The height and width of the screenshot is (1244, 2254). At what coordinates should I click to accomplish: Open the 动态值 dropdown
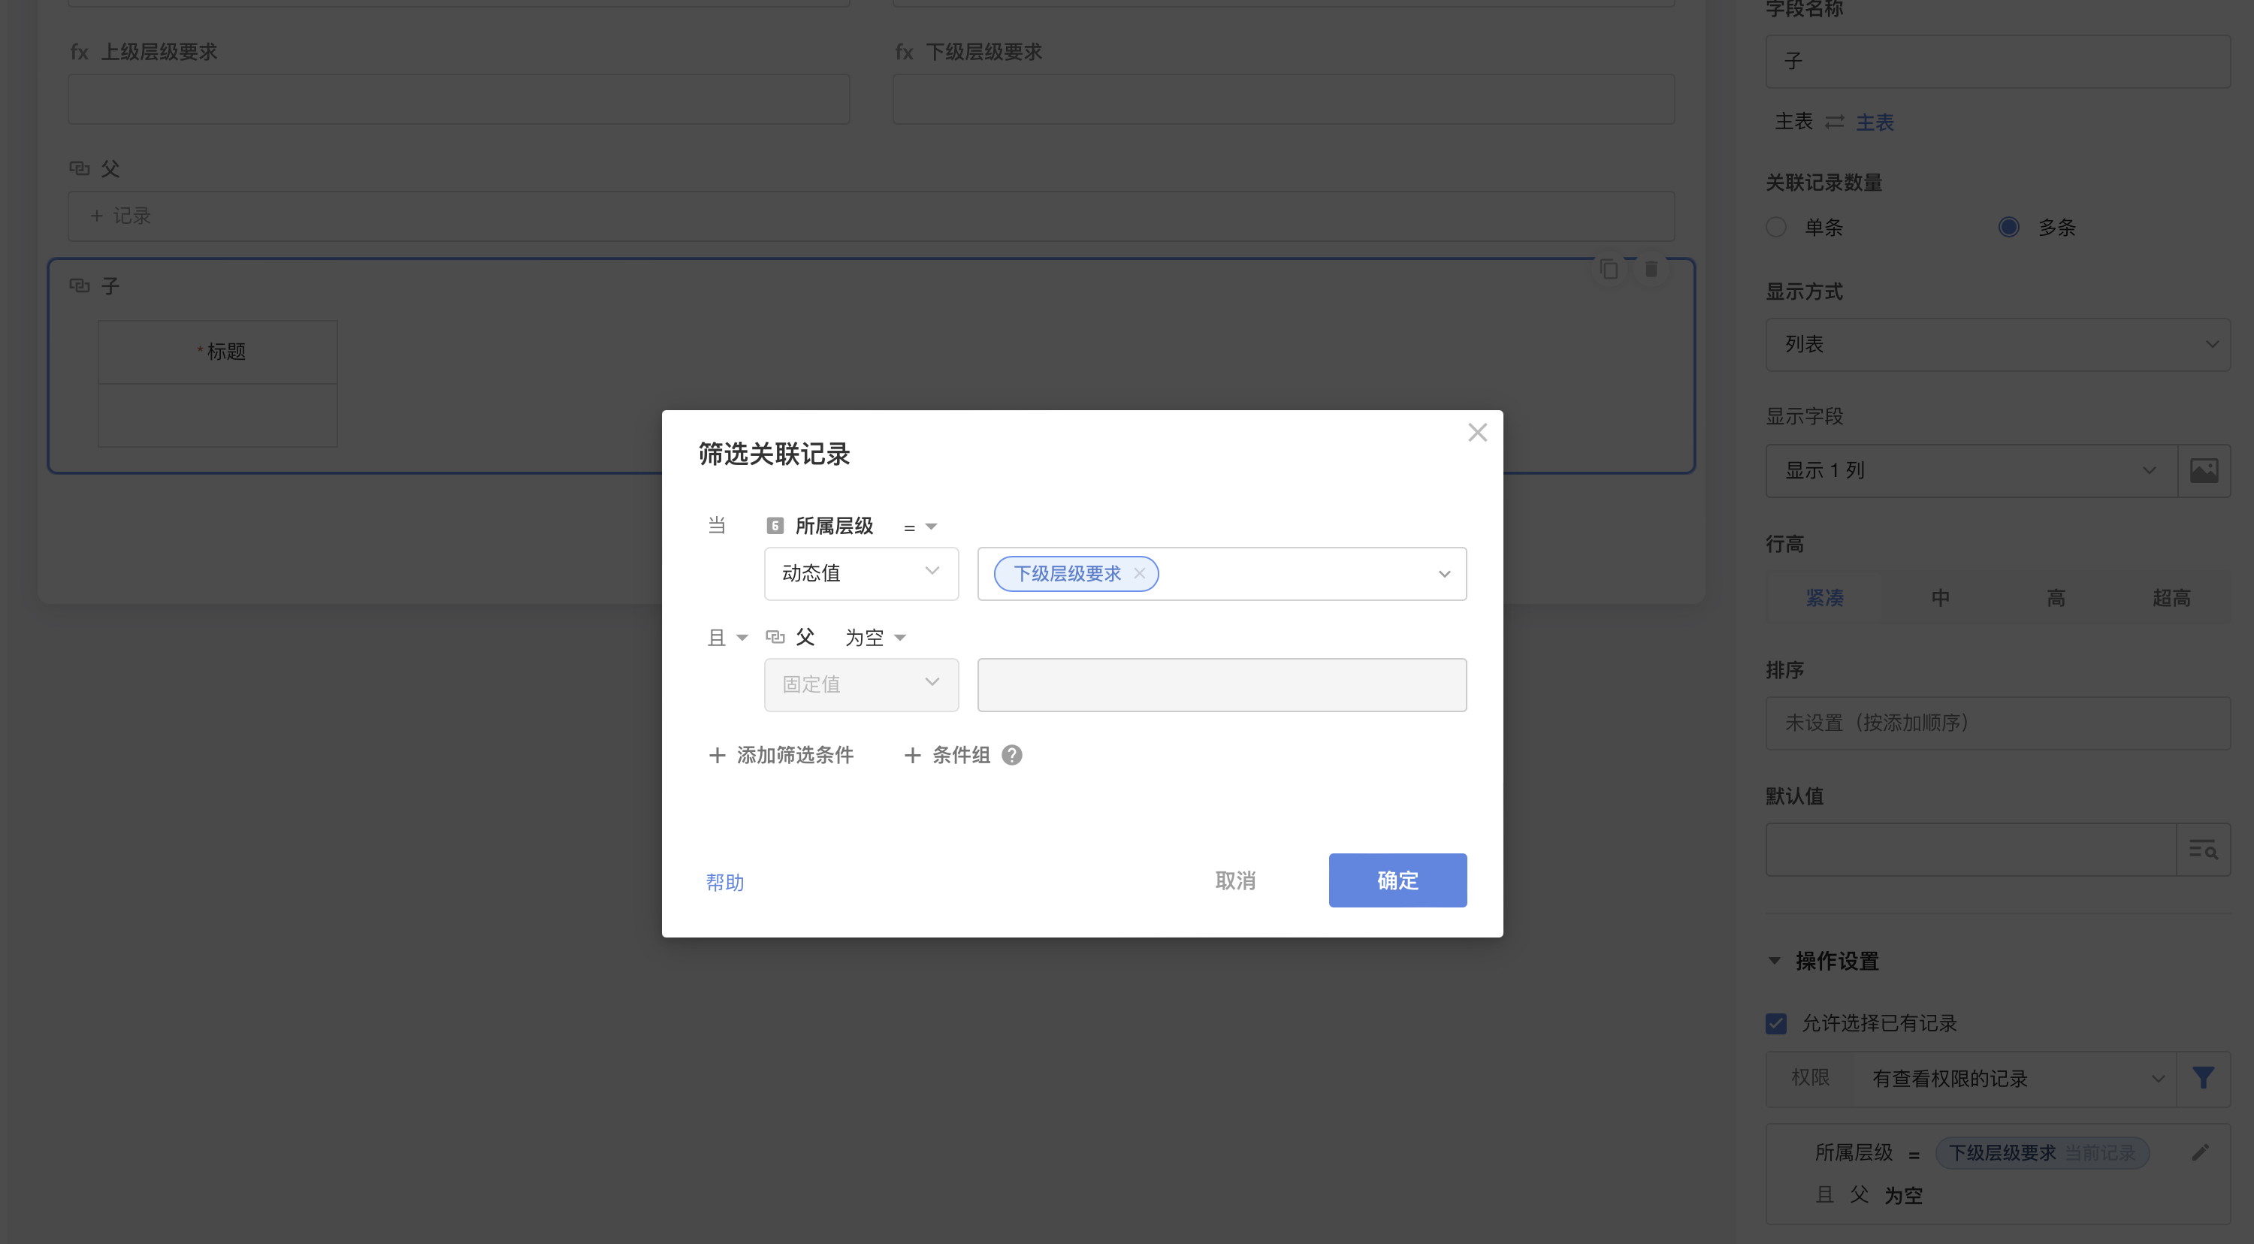pos(861,574)
